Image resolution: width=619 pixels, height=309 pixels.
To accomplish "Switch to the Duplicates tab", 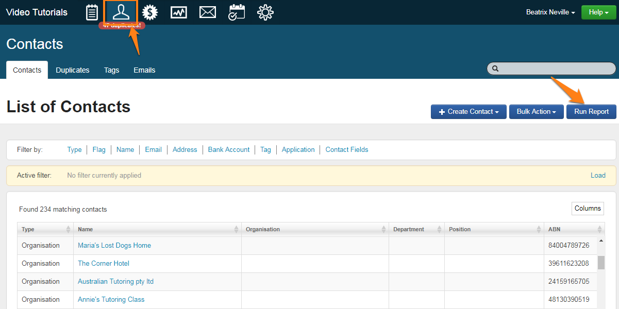I will click(73, 70).
